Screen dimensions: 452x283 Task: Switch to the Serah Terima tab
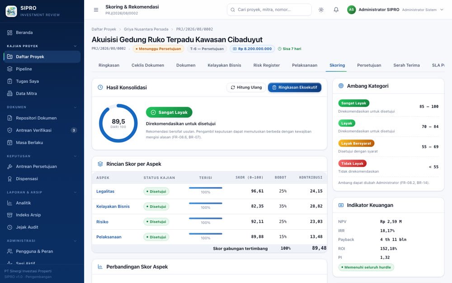coord(406,65)
